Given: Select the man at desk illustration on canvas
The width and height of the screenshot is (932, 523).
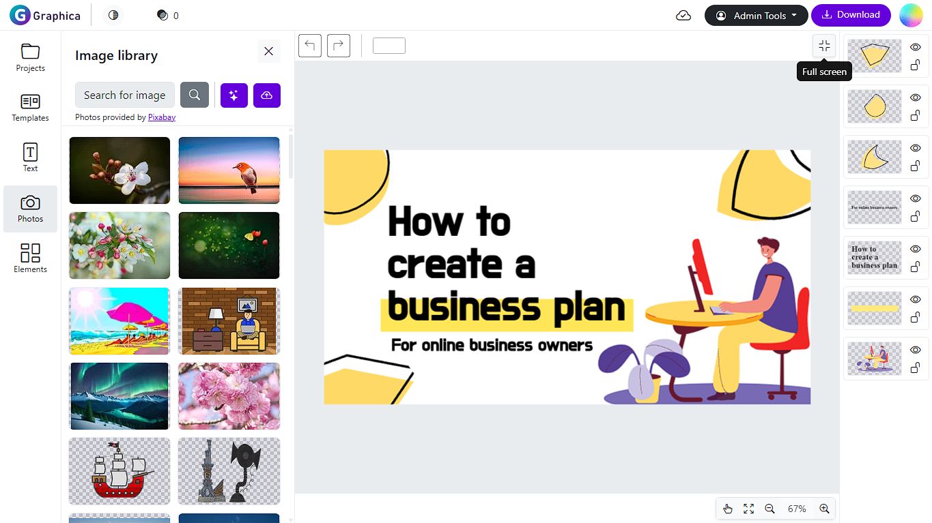Looking at the screenshot, I should coord(704,319).
